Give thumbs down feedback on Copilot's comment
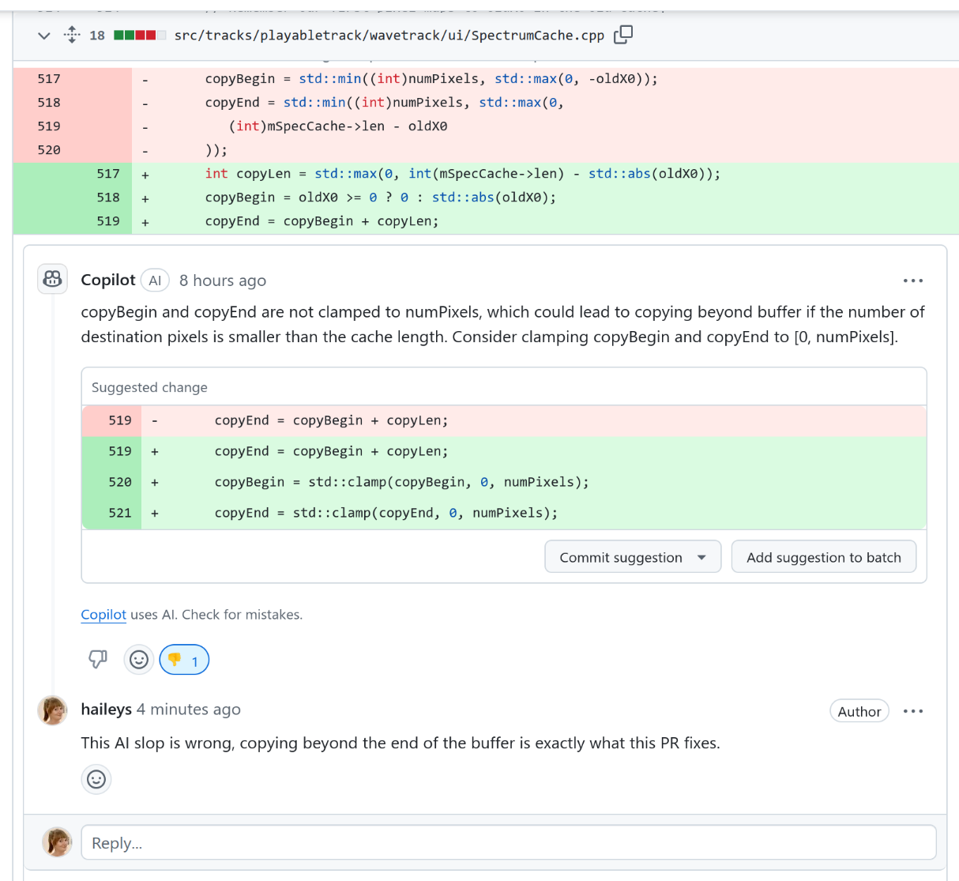 tap(98, 659)
